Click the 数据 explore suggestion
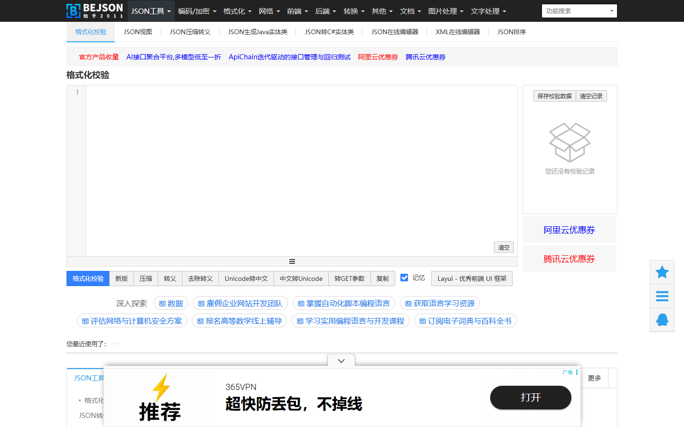Viewport: 684px width, 427px height. (171, 304)
